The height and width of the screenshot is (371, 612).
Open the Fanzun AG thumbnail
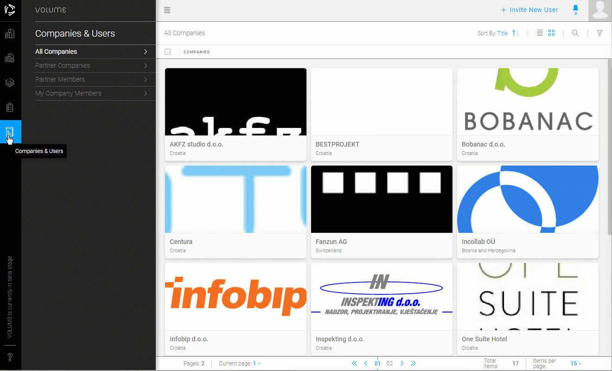tap(382, 199)
